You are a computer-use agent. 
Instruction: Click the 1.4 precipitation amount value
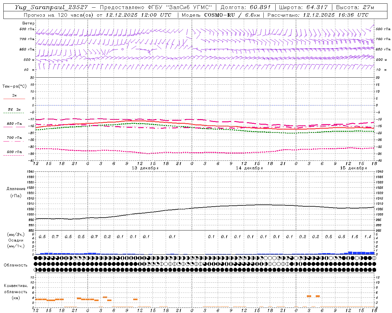[x=367, y=237]
